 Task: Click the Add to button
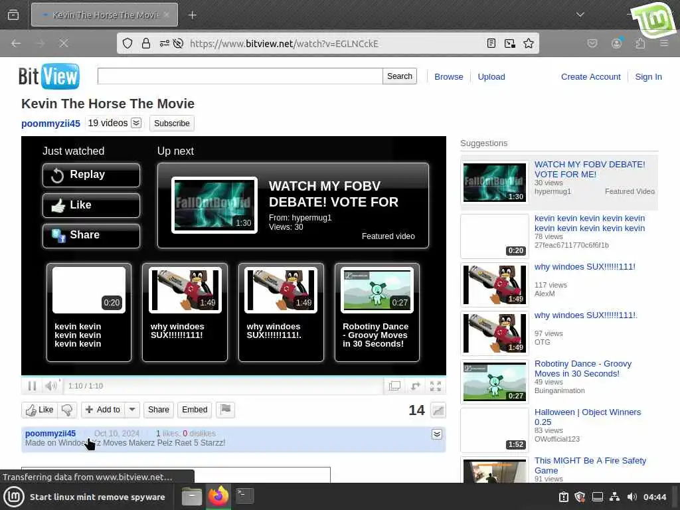tap(103, 410)
